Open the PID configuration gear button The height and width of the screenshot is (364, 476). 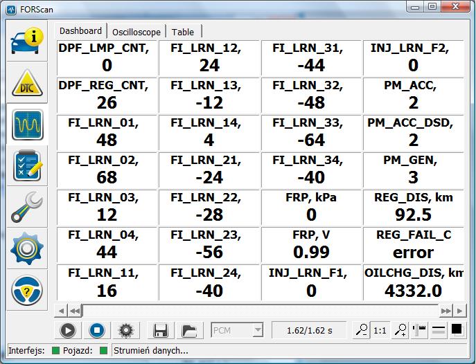click(x=125, y=331)
